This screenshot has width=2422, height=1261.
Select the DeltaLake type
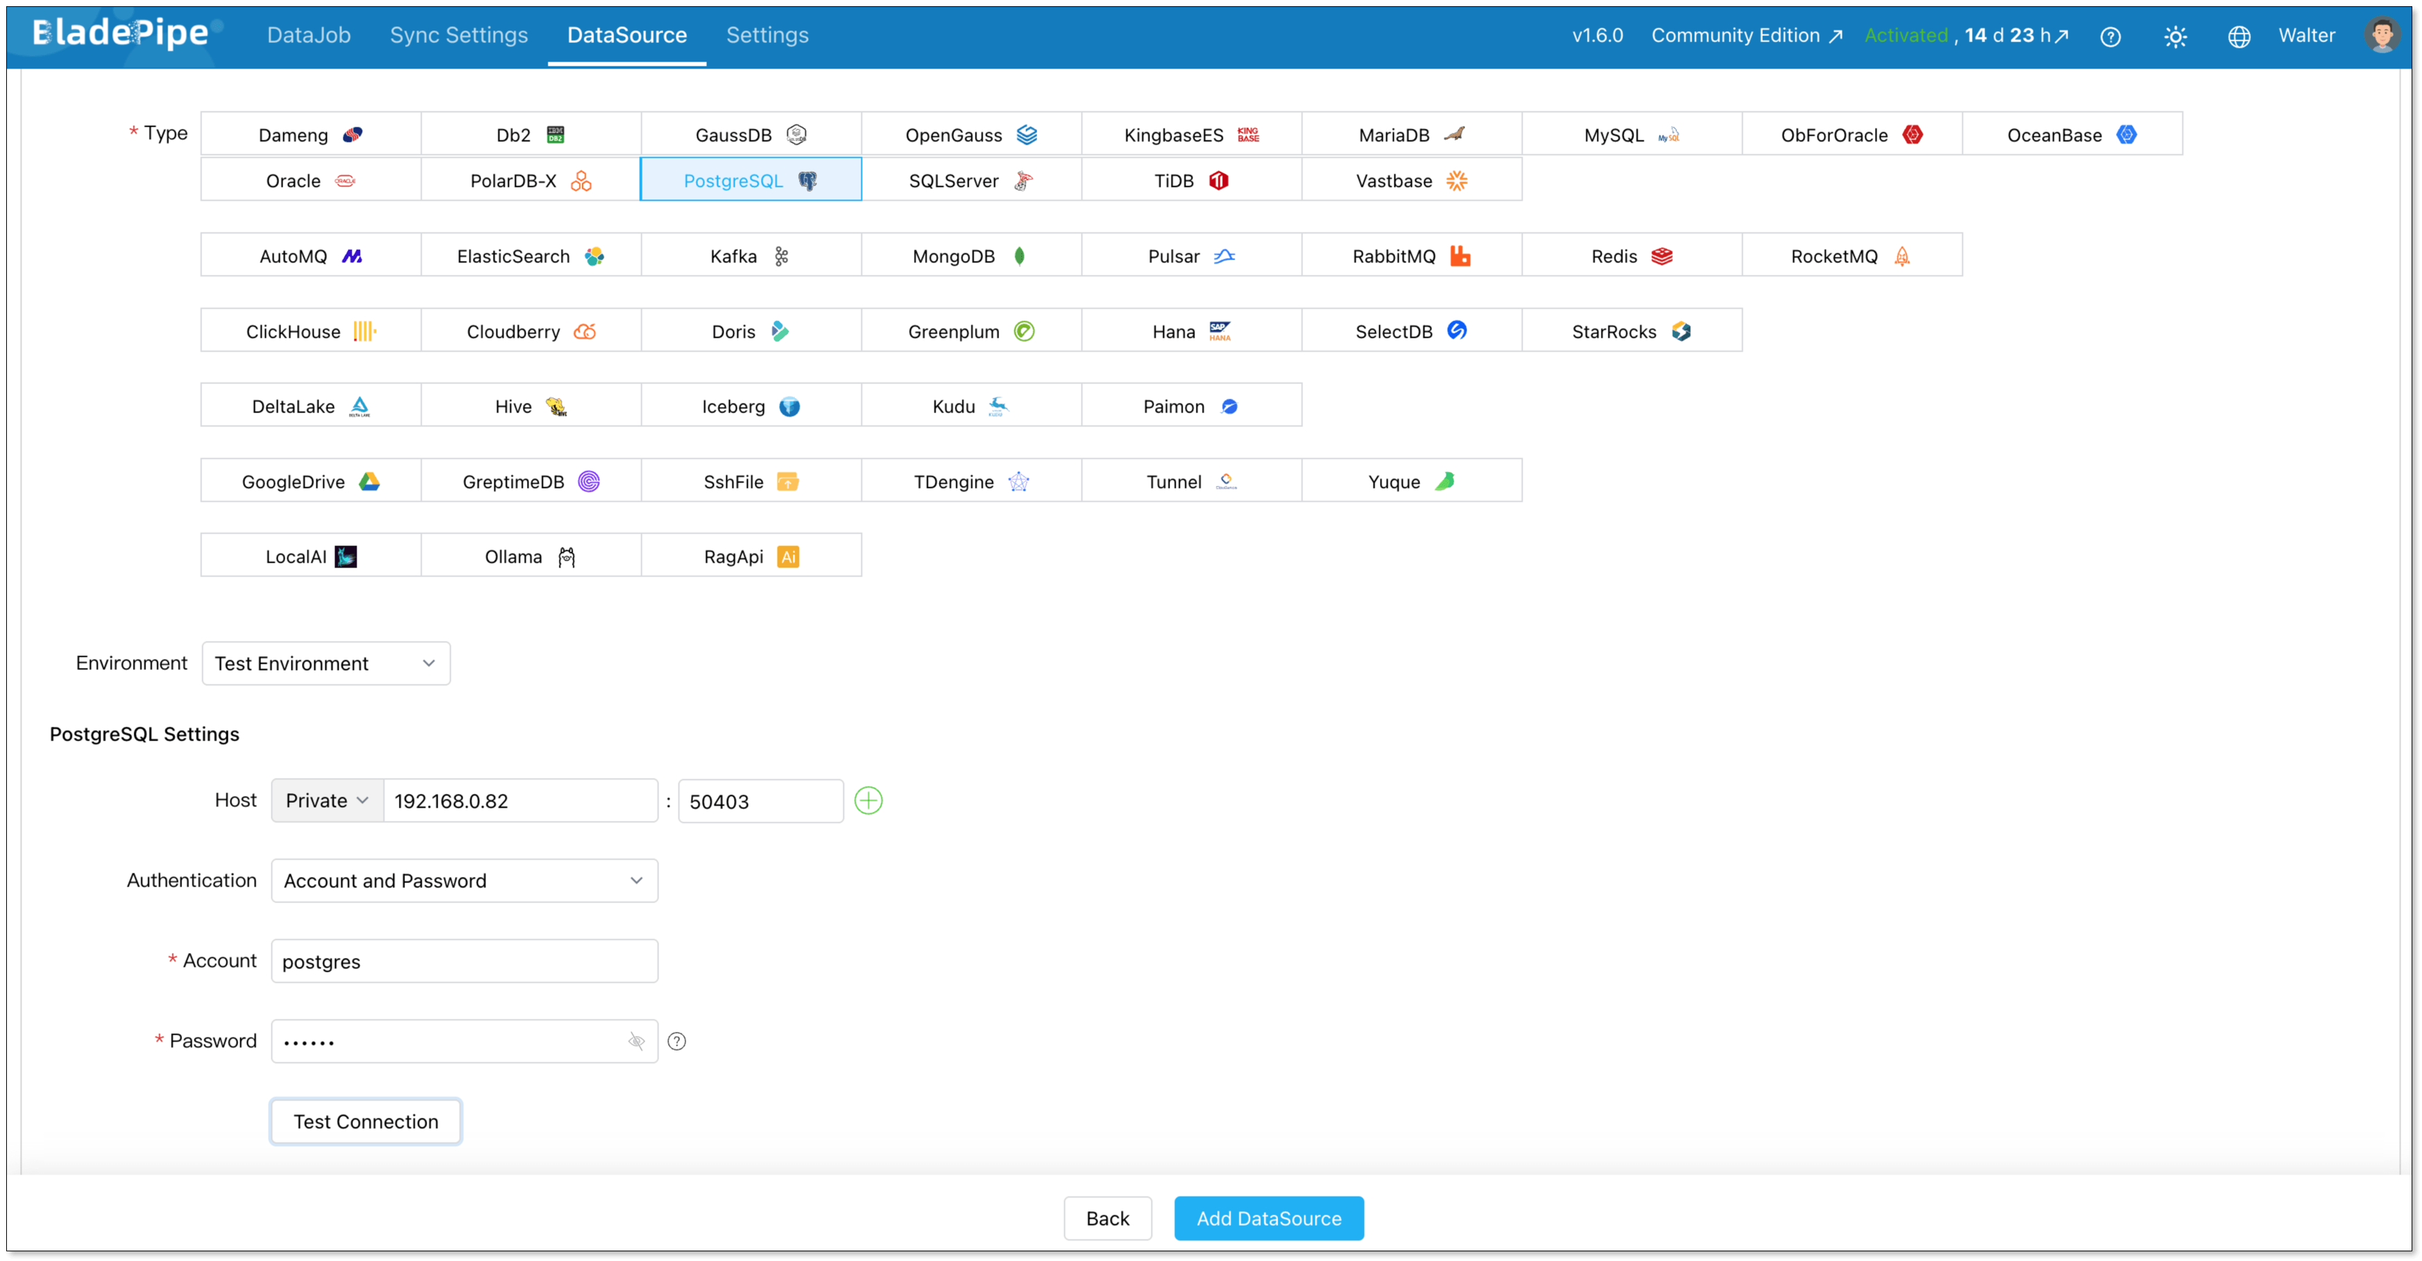310,406
